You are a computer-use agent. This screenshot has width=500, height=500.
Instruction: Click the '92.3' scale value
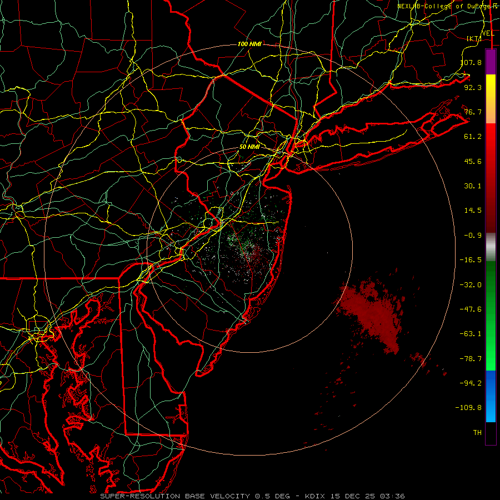click(473, 87)
